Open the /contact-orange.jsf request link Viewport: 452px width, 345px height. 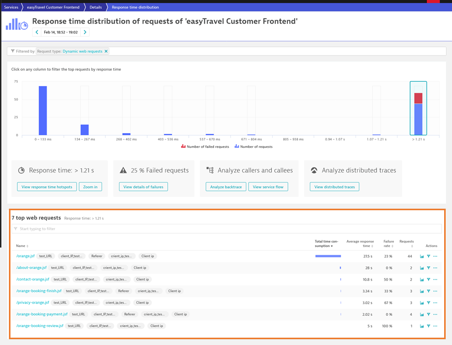click(33, 279)
